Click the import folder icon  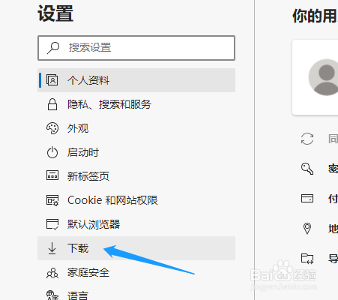coord(307,259)
